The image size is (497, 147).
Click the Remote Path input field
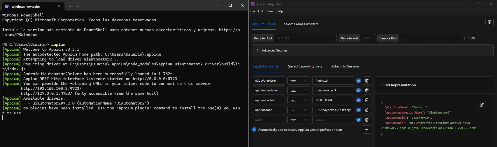[430, 38]
